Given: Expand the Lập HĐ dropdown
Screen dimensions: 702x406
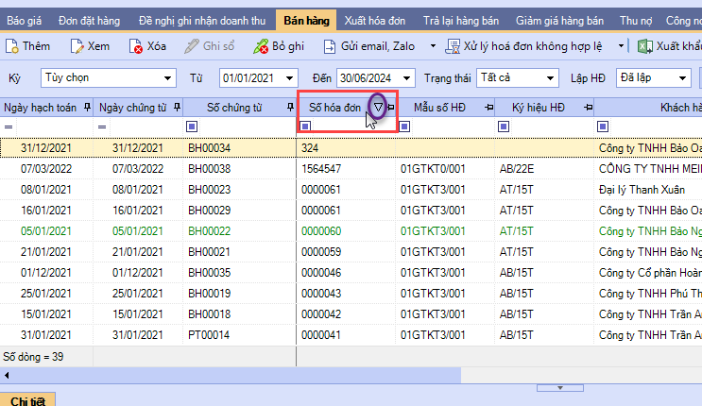Looking at the screenshot, I should (682, 78).
